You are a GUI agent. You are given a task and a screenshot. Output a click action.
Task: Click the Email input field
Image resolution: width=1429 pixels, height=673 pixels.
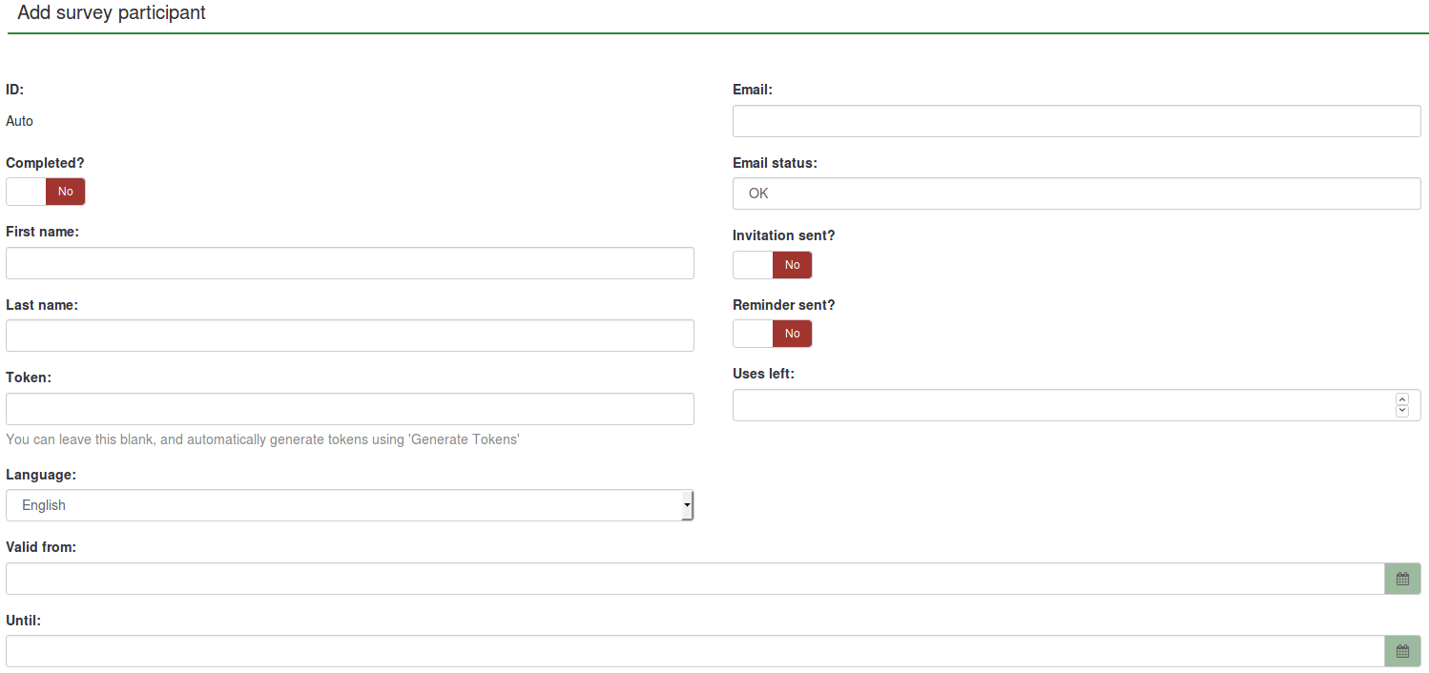coord(1076,121)
